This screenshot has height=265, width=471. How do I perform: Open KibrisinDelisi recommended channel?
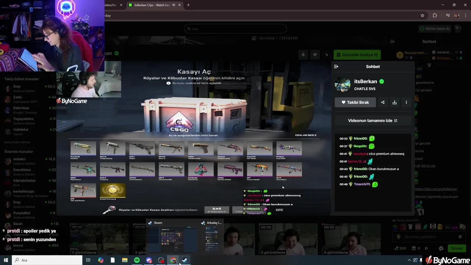pos(30,183)
